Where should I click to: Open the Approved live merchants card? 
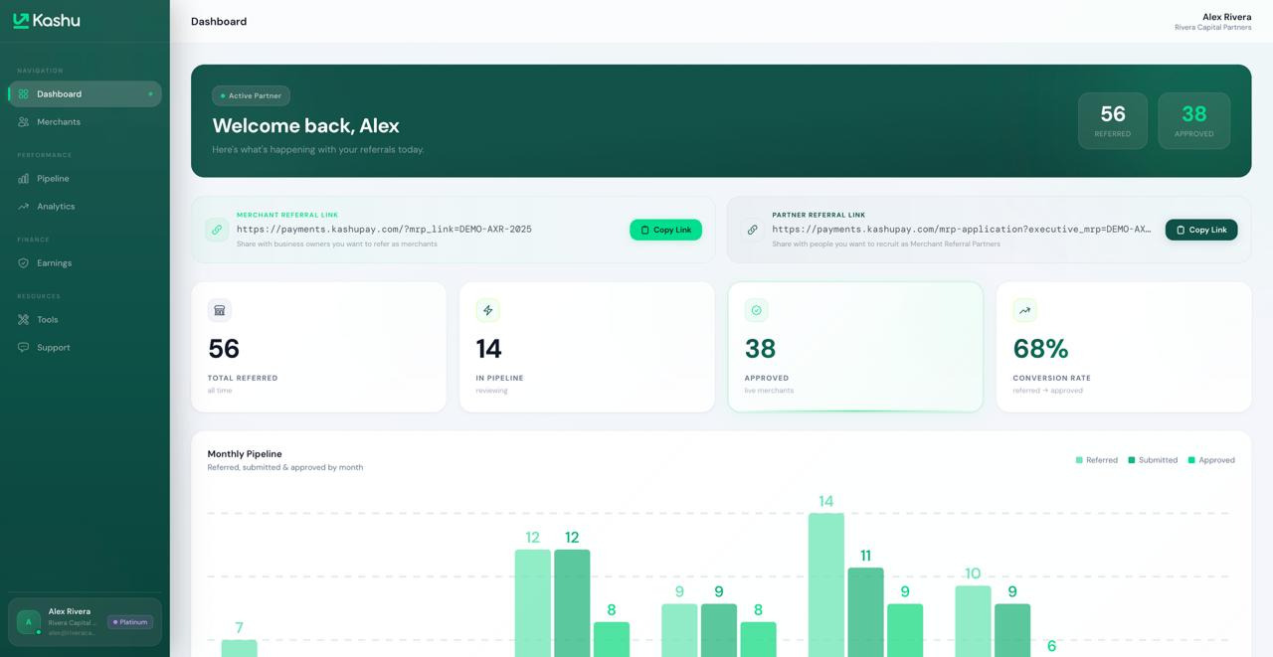coord(855,347)
